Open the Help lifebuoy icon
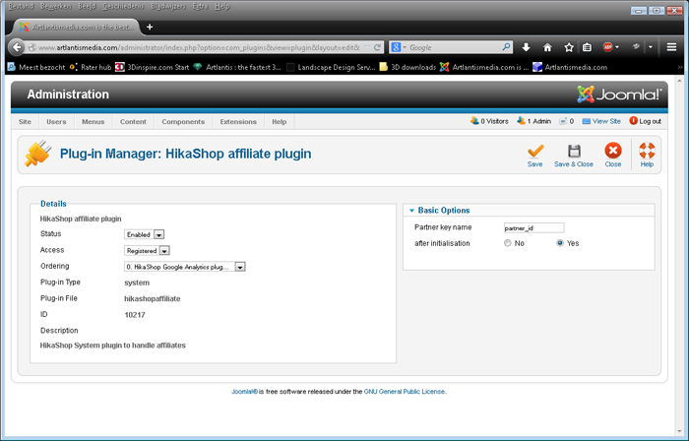Viewport: 689px width, 441px height. pos(647,151)
